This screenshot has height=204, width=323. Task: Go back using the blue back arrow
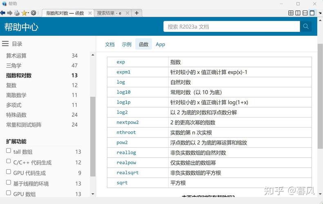[x=3, y=13]
